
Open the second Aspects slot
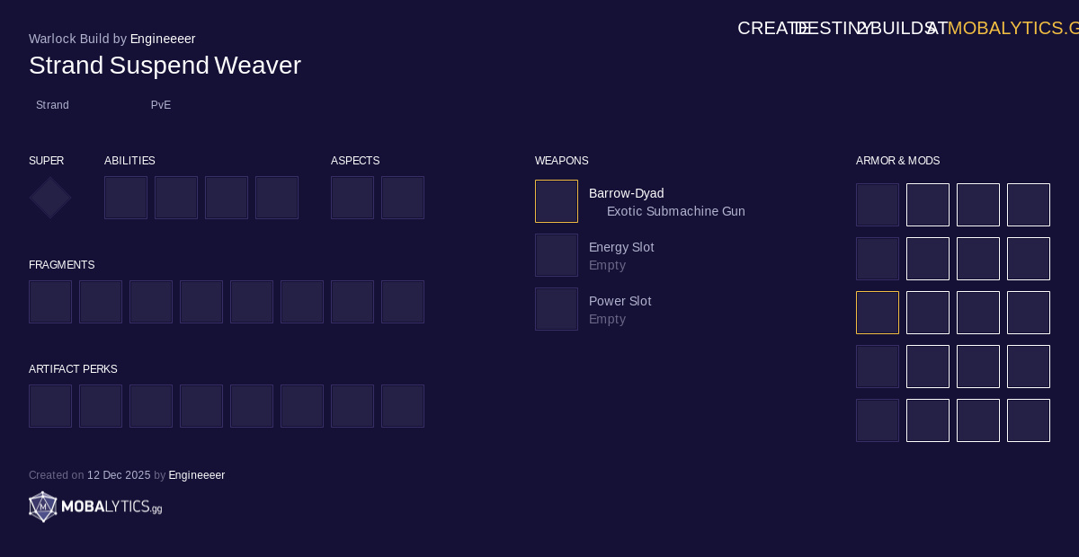point(403,198)
